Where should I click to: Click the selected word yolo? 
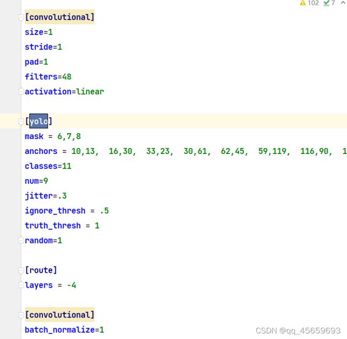pos(39,121)
